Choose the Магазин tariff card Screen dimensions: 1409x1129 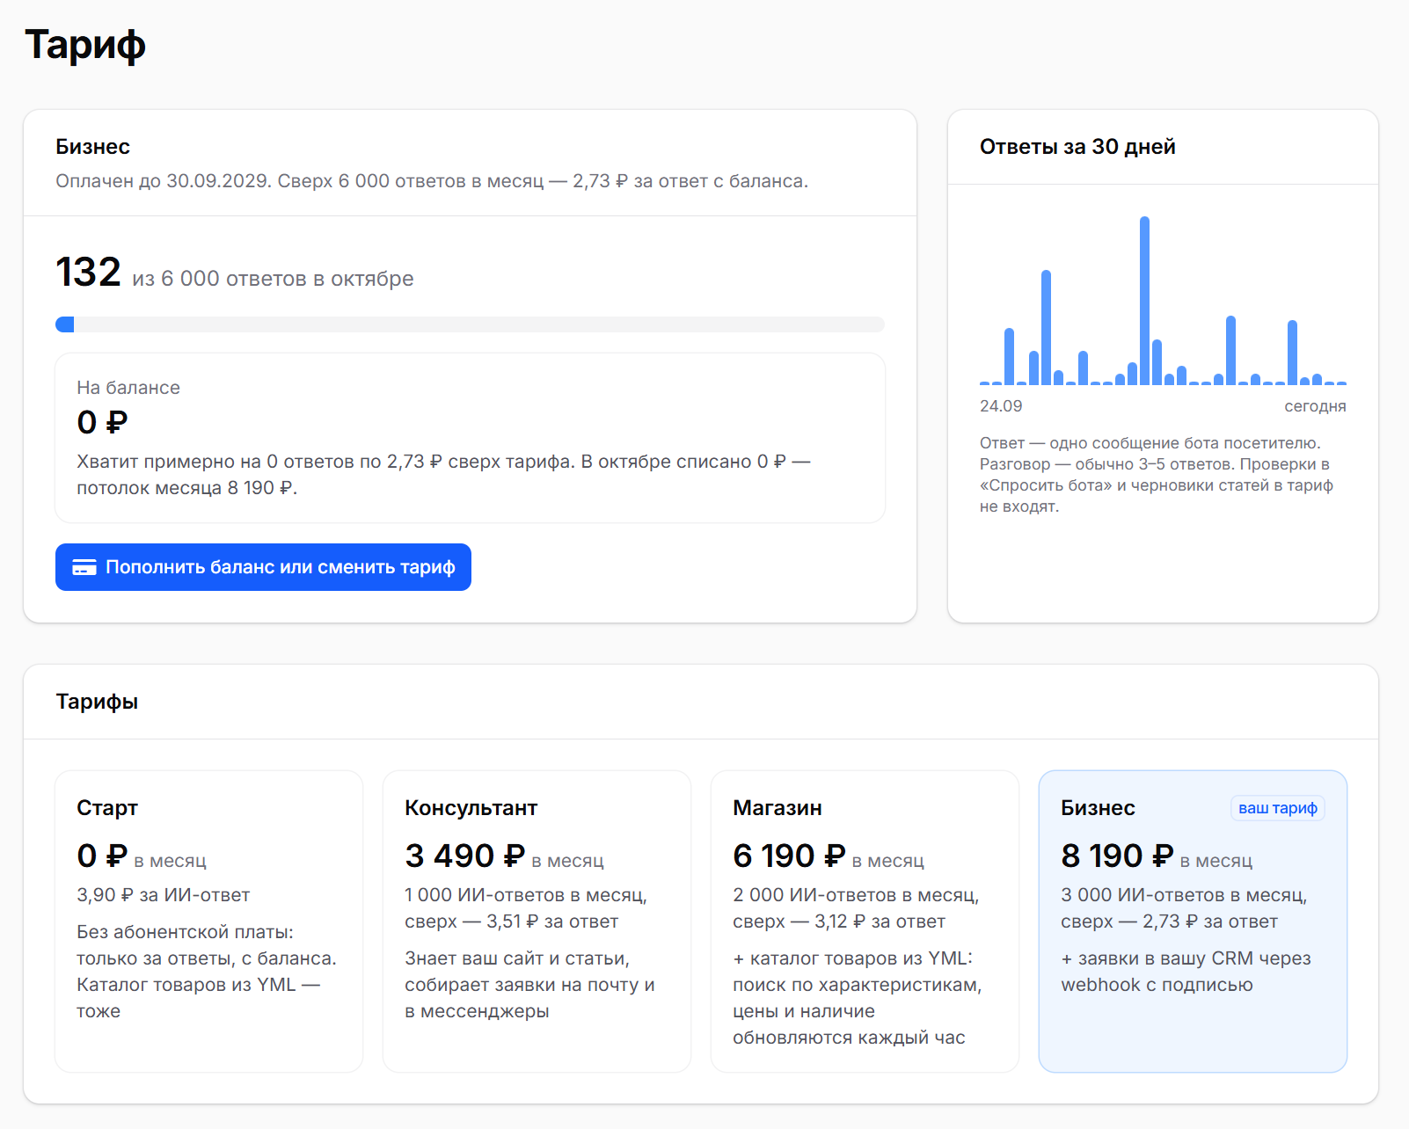865,921
